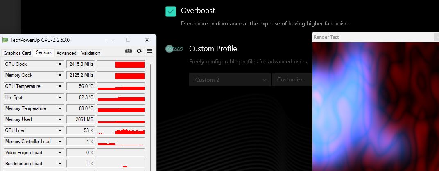
Task: Switch to the Graphics Card tab
Action: (x=17, y=53)
